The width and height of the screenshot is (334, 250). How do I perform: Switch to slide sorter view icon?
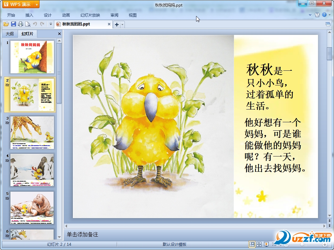pos(259,244)
